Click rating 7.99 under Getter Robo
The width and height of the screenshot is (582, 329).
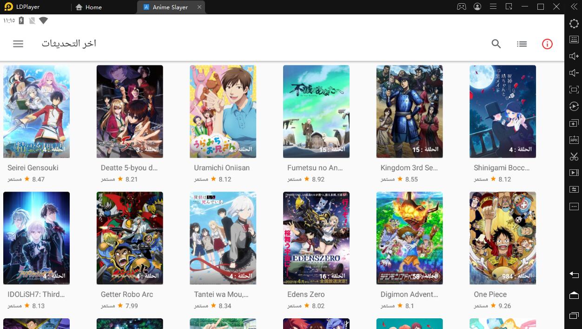coord(132,306)
